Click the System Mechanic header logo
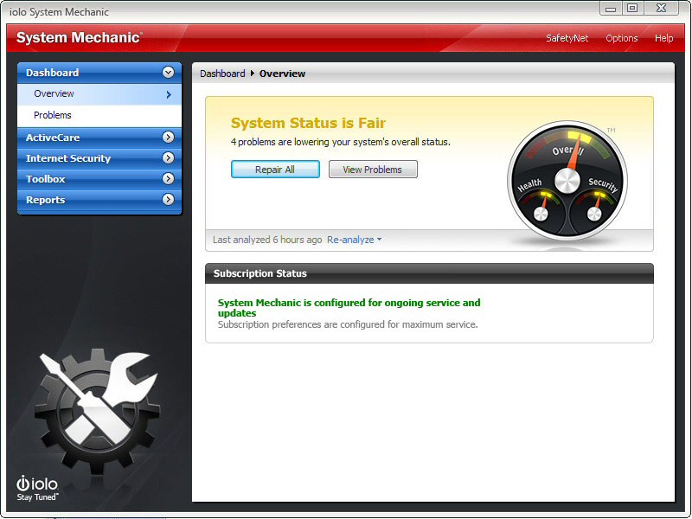The image size is (692, 519). [x=80, y=37]
